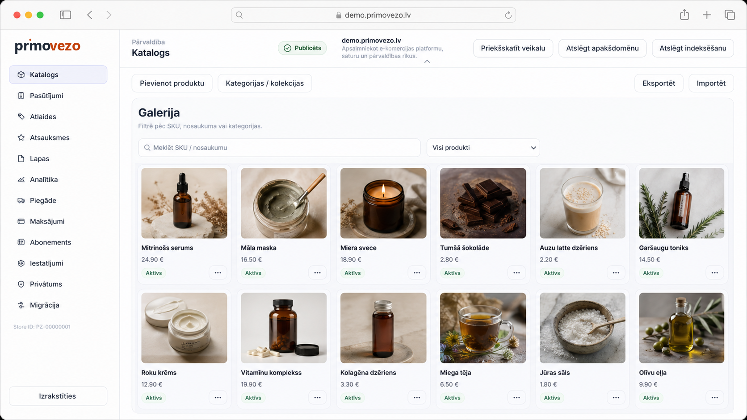Click the Kolagēna dzēriens product title
747x420 pixels.
368,373
